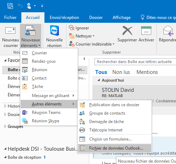Select Réunion Skype menu entry
This screenshot has height=164, width=176.
pos(49,121)
